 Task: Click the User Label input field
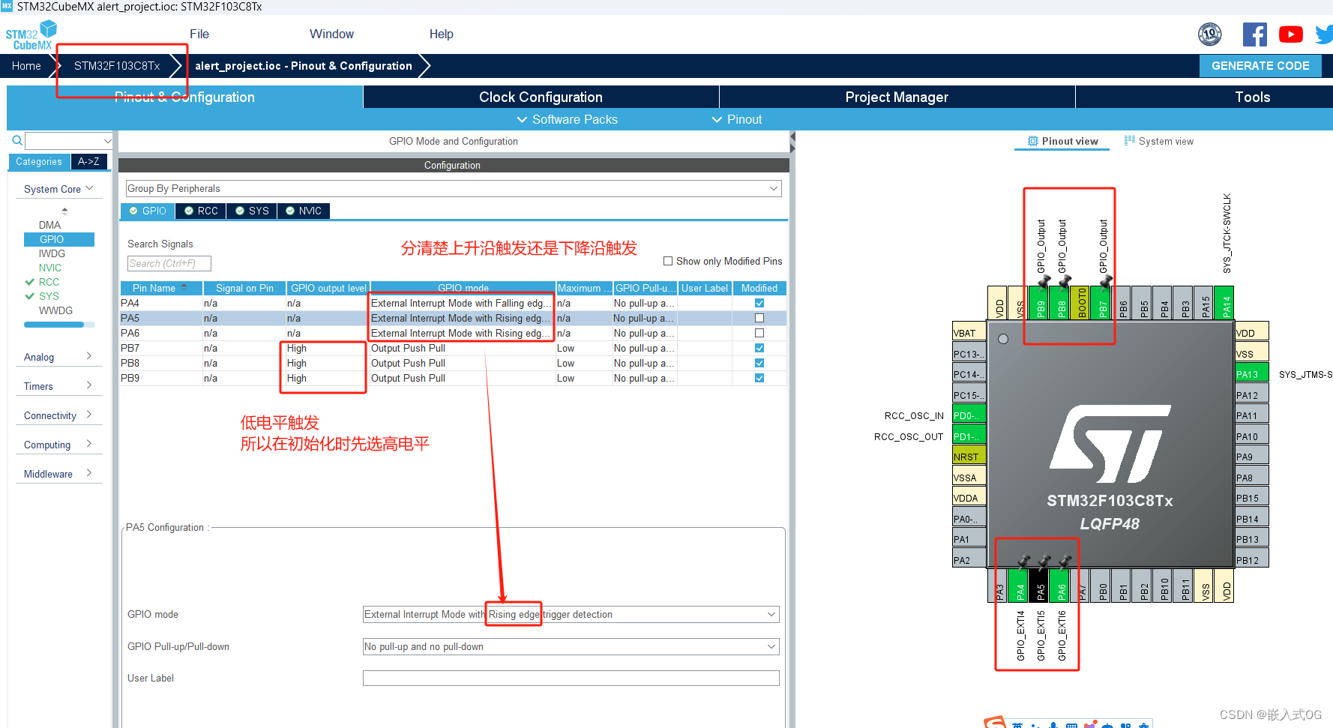(571, 678)
